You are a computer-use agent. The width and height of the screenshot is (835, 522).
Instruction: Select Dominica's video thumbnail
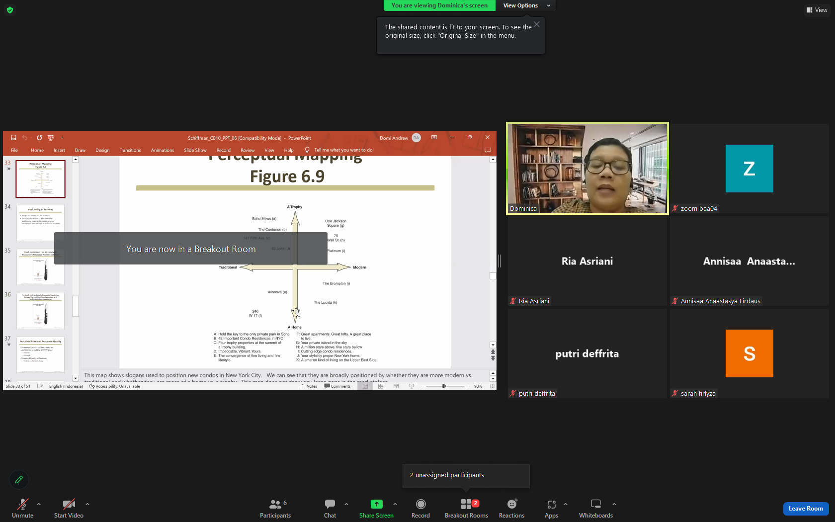587,169
